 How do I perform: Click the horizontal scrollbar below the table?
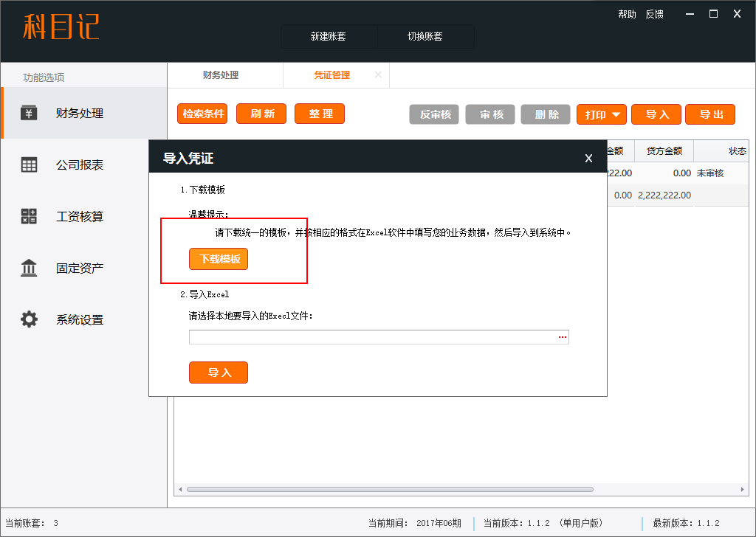390,489
